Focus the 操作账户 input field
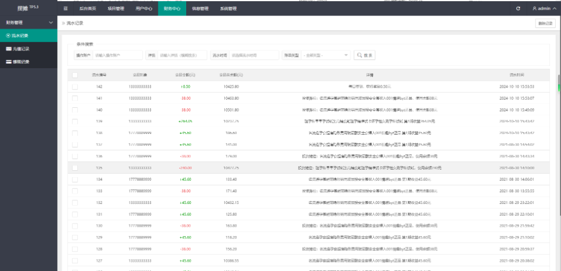The height and width of the screenshot is (271, 561). click(118, 55)
